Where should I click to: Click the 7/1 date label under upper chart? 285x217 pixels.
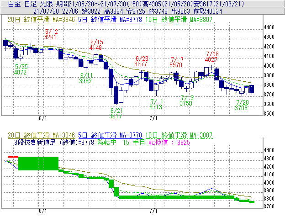click(x=153, y=118)
